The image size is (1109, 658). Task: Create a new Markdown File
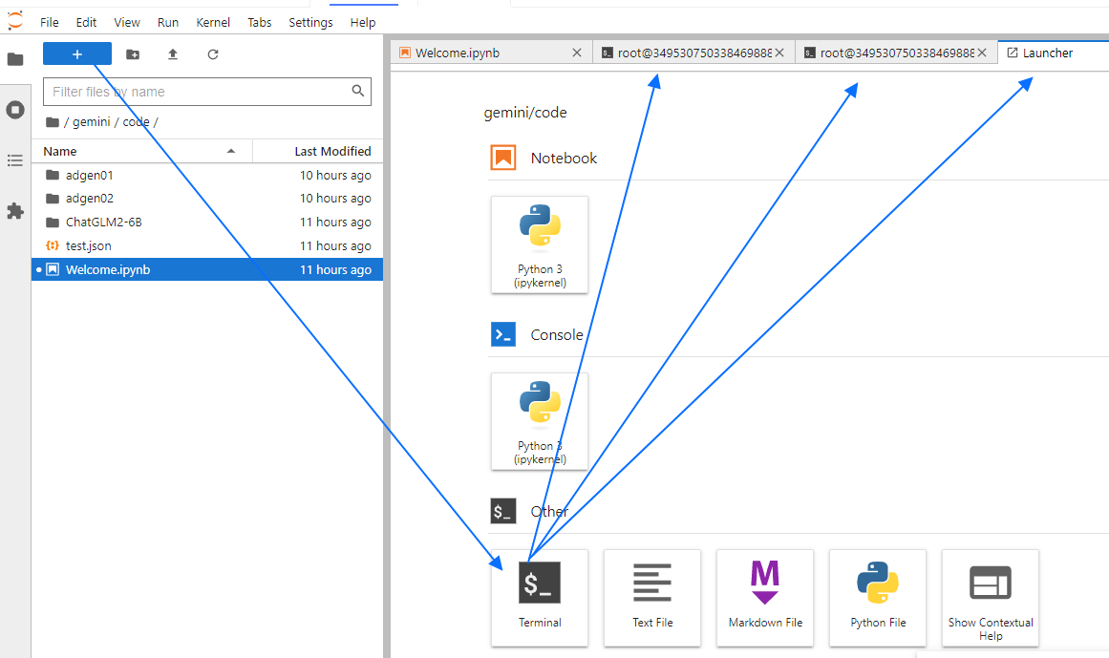point(765,597)
